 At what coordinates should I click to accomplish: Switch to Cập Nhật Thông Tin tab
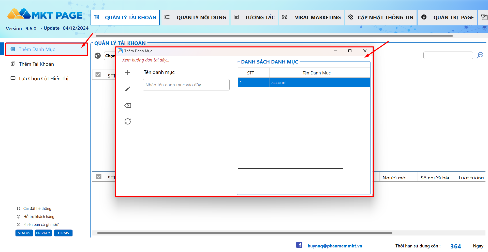click(381, 18)
